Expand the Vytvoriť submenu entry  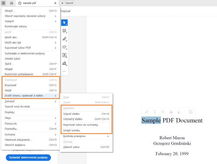click(31, 21)
